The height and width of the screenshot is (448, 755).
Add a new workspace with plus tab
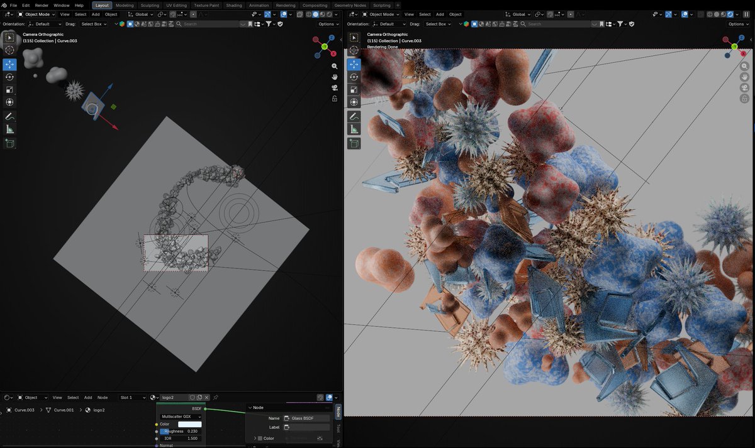[398, 5]
